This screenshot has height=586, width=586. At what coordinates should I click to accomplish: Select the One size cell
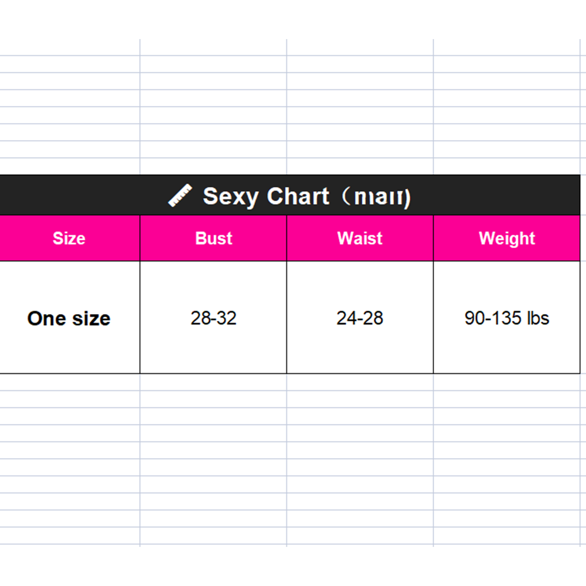tap(69, 318)
